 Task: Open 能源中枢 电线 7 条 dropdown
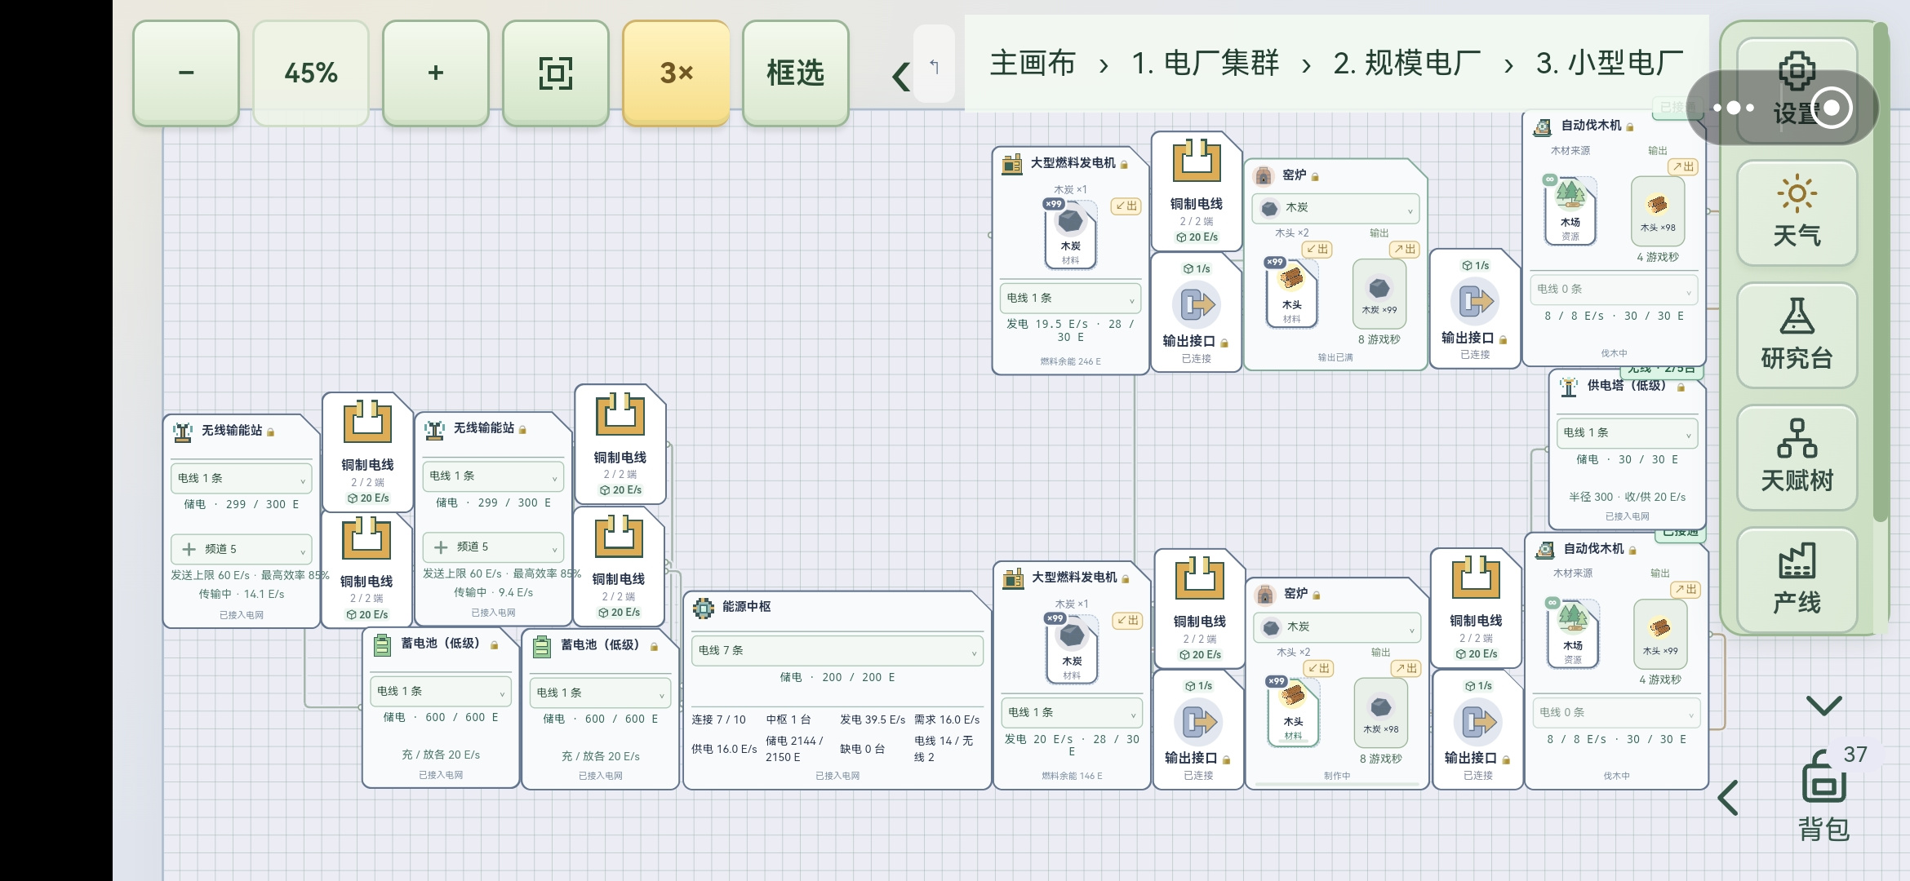click(837, 650)
